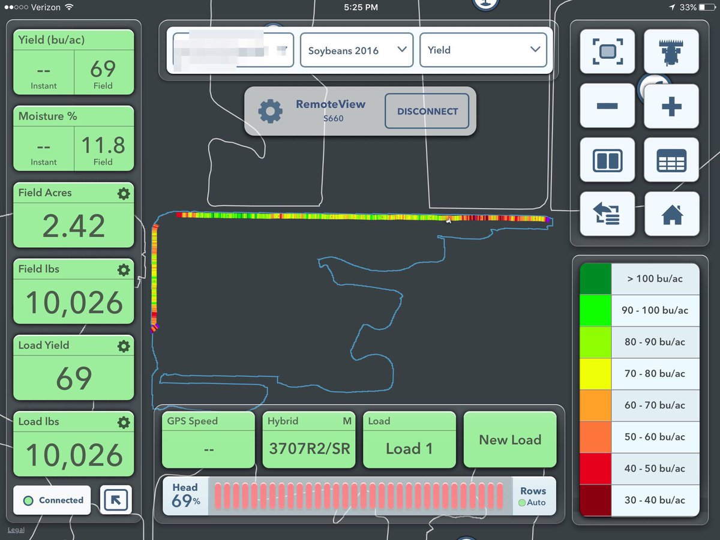Viewport: 720px width, 540px height.
Task: Tap the location arrow in status bar
Action: [671, 7]
